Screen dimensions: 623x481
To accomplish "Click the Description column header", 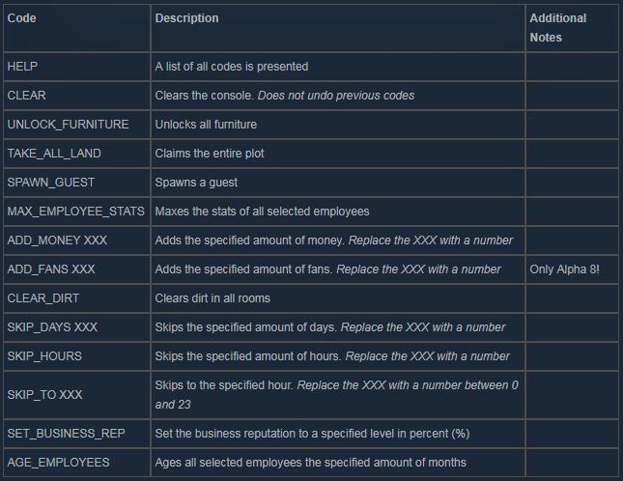I will [x=186, y=18].
